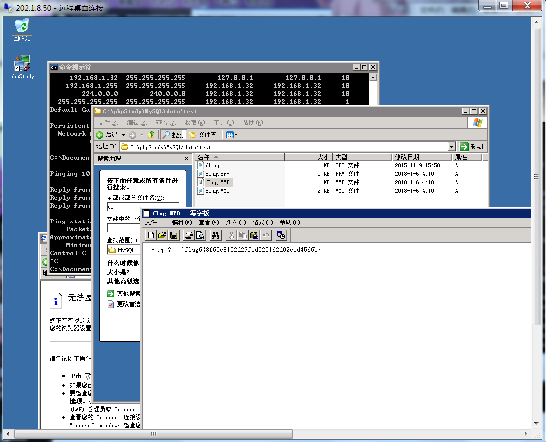Image resolution: width=546 pixels, height=442 pixels.
Task: Click the Print icon in WordPad toolbar
Action: click(189, 236)
